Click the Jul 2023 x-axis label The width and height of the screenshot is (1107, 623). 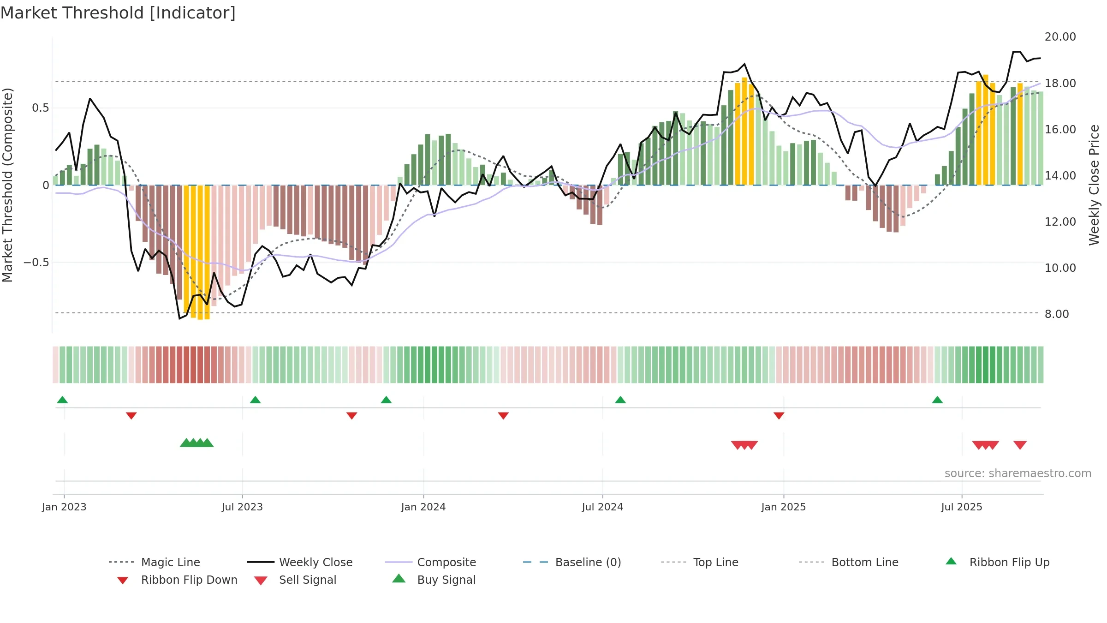[x=242, y=507]
